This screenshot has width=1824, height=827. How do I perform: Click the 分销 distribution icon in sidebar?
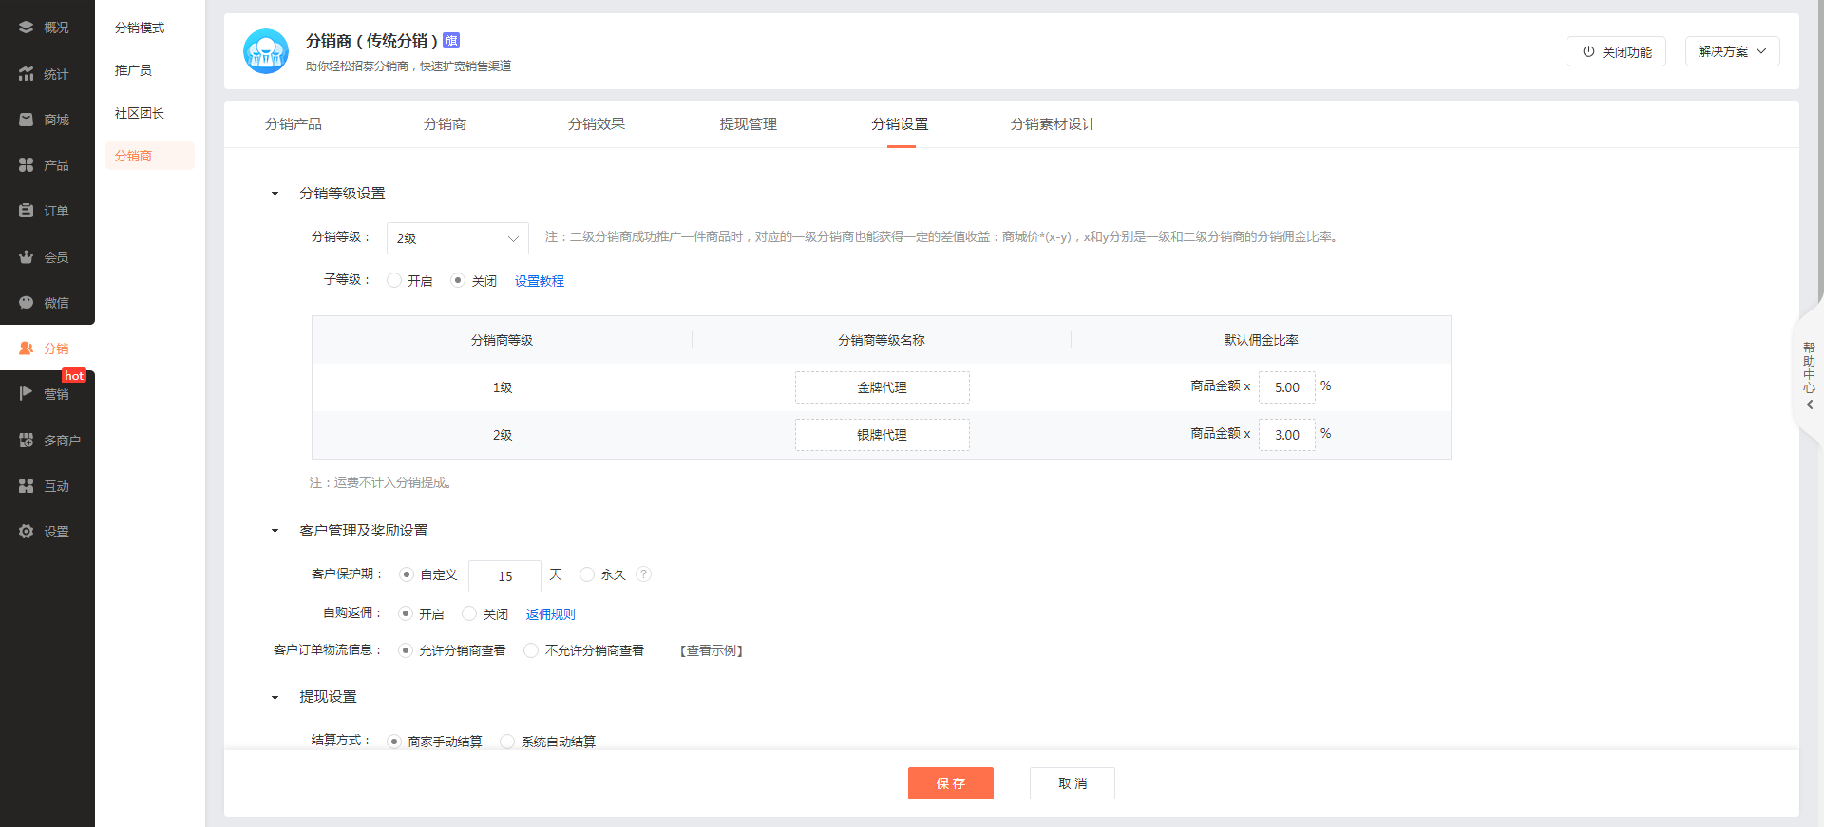[26, 348]
